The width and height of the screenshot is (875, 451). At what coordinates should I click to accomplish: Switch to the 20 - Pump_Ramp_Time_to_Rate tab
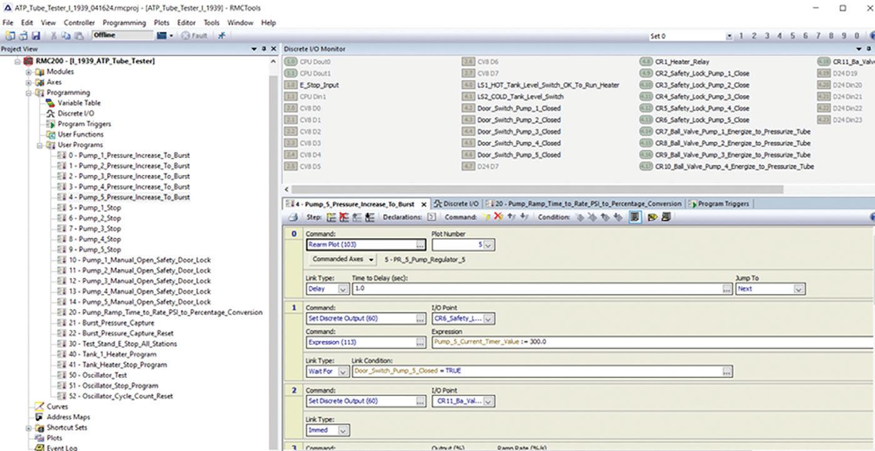(584, 204)
